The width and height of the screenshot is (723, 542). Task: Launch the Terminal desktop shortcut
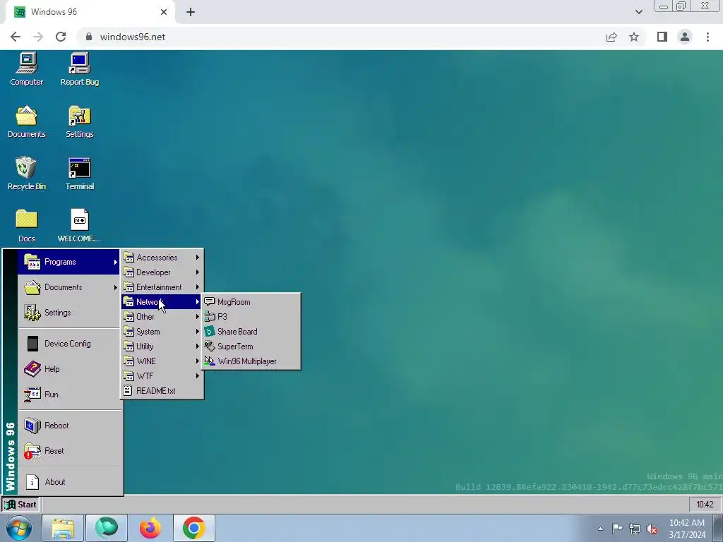[x=79, y=174]
